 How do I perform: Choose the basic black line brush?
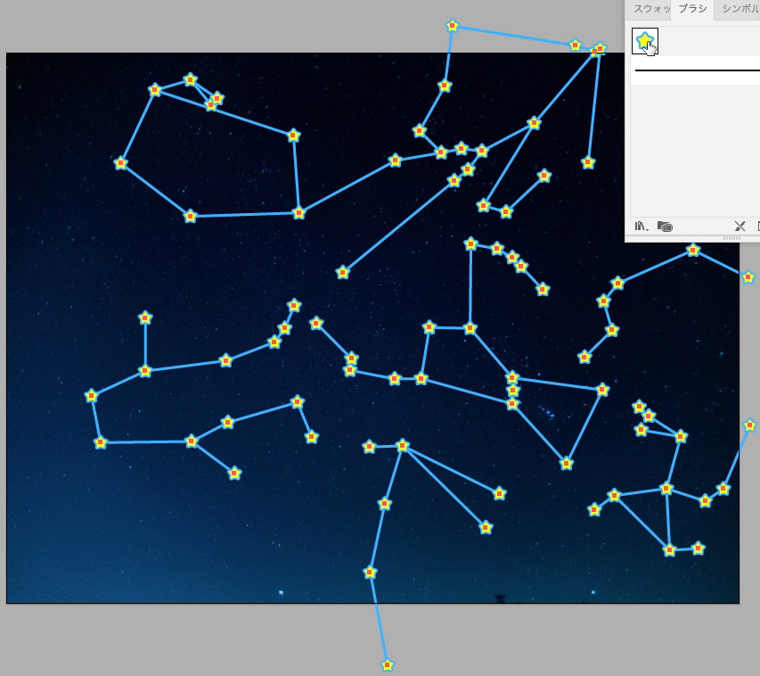[695, 70]
